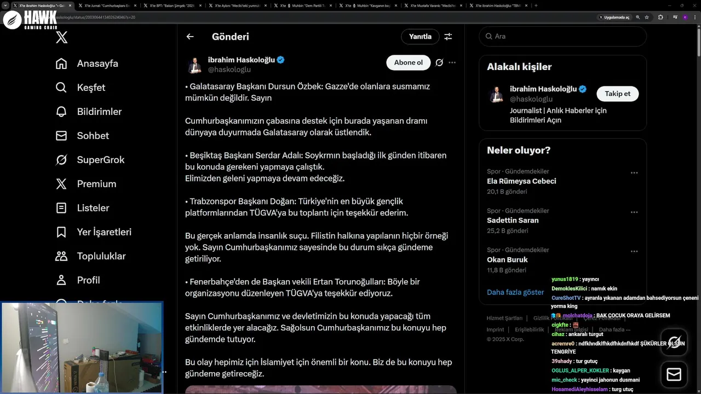The height and width of the screenshot is (394, 701).
Task: Switch to the Muhbir Dem Partili tab
Action: click(x=303, y=5)
